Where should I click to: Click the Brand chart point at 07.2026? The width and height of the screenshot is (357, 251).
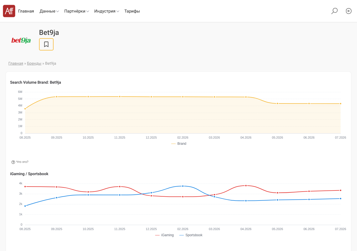click(341, 104)
